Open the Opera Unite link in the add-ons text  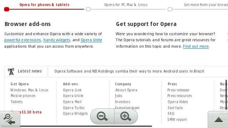point(91,40)
